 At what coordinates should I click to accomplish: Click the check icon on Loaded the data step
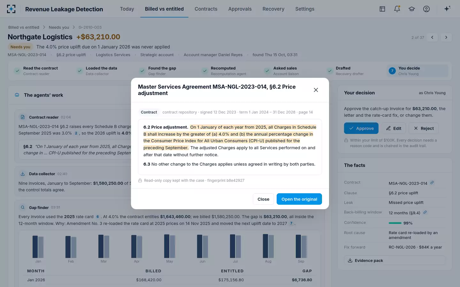[80, 71]
